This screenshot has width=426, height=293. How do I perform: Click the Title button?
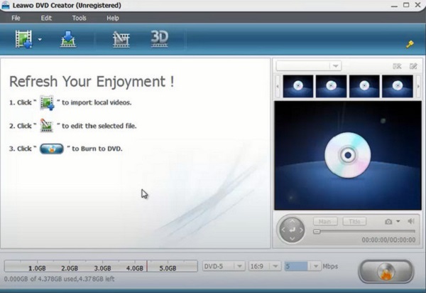(354, 221)
